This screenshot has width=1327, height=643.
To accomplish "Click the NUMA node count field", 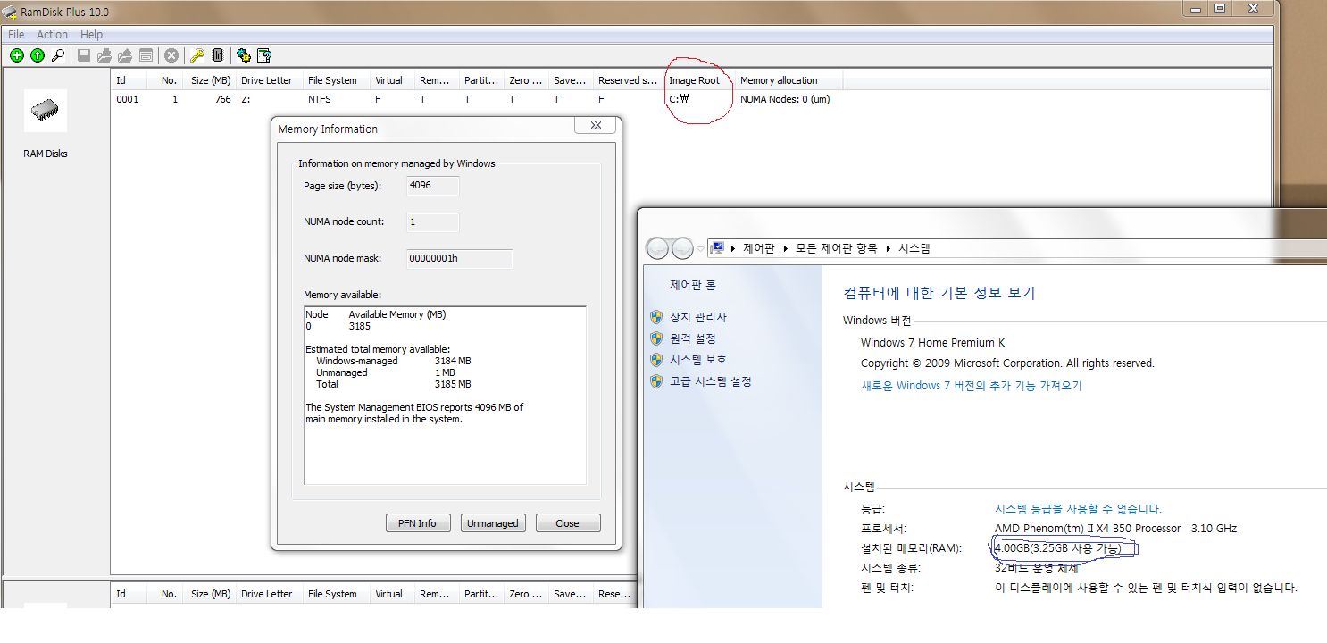I will pyautogui.click(x=433, y=222).
